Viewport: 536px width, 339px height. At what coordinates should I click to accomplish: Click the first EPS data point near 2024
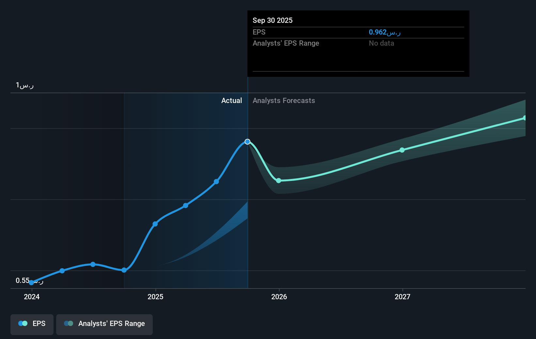click(31, 283)
